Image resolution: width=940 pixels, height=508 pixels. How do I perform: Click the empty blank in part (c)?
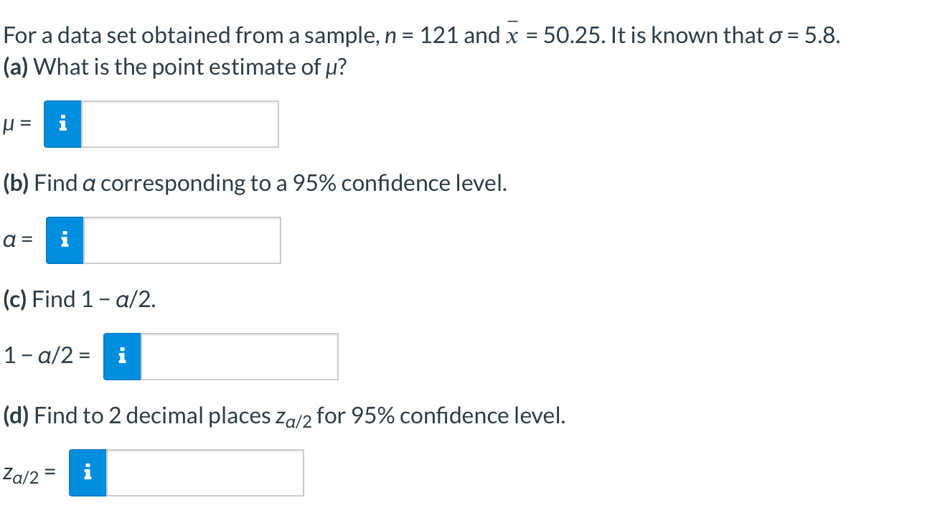[240, 357]
